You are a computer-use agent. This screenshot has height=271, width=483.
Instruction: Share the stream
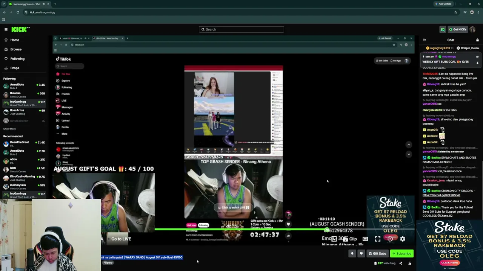(401, 263)
